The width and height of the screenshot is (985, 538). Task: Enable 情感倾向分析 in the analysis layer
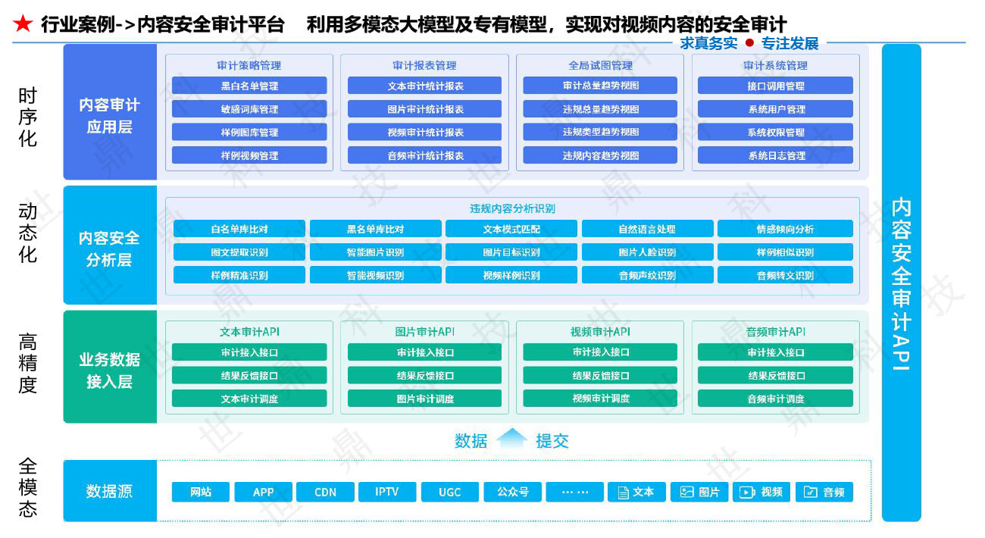(x=786, y=228)
